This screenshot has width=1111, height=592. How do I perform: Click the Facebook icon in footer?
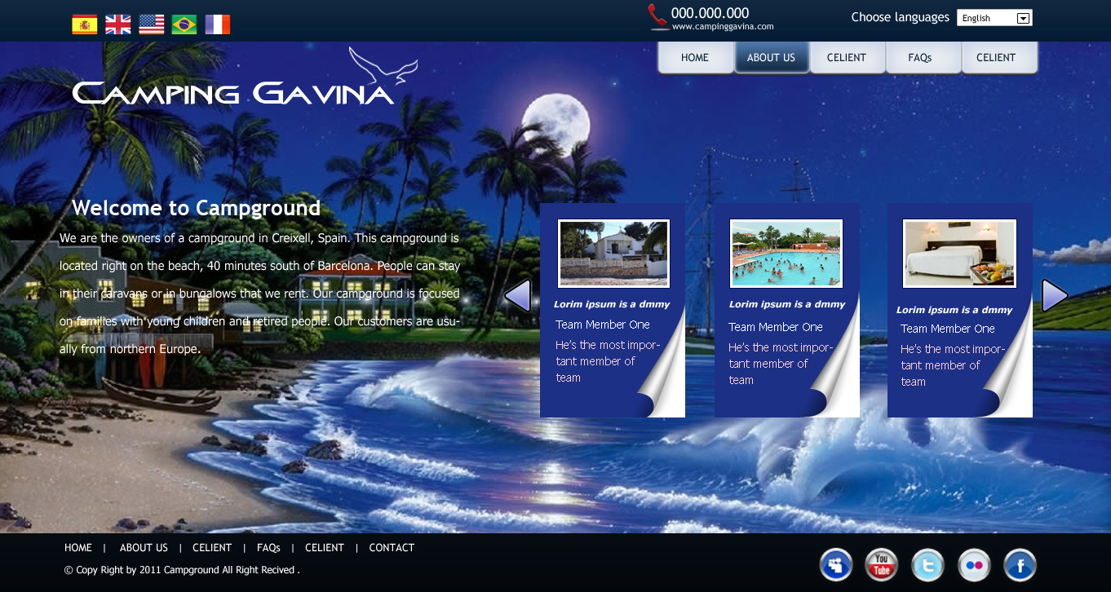coord(1020,565)
